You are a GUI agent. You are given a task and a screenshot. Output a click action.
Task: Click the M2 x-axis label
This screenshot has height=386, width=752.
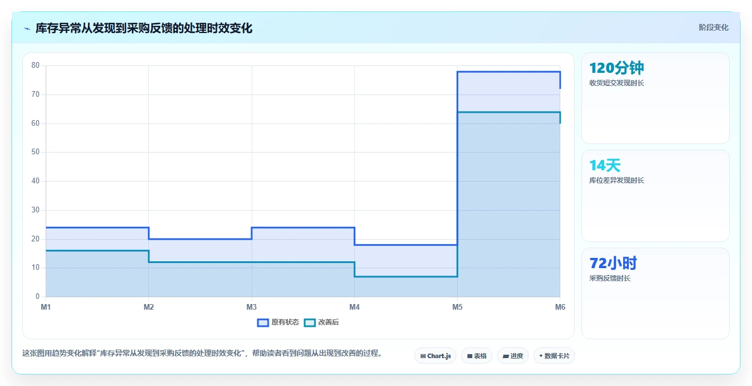[149, 307]
